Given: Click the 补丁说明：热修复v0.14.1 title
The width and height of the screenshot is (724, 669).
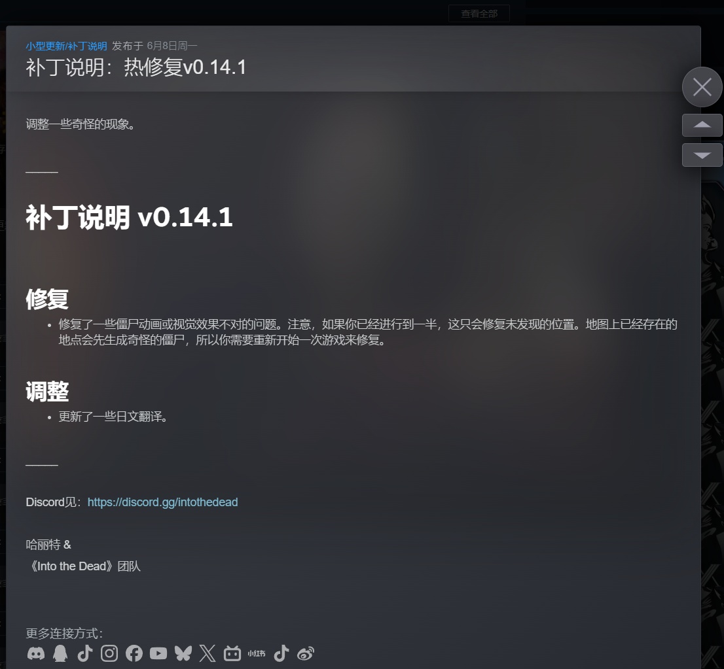Looking at the screenshot, I should 136,67.
